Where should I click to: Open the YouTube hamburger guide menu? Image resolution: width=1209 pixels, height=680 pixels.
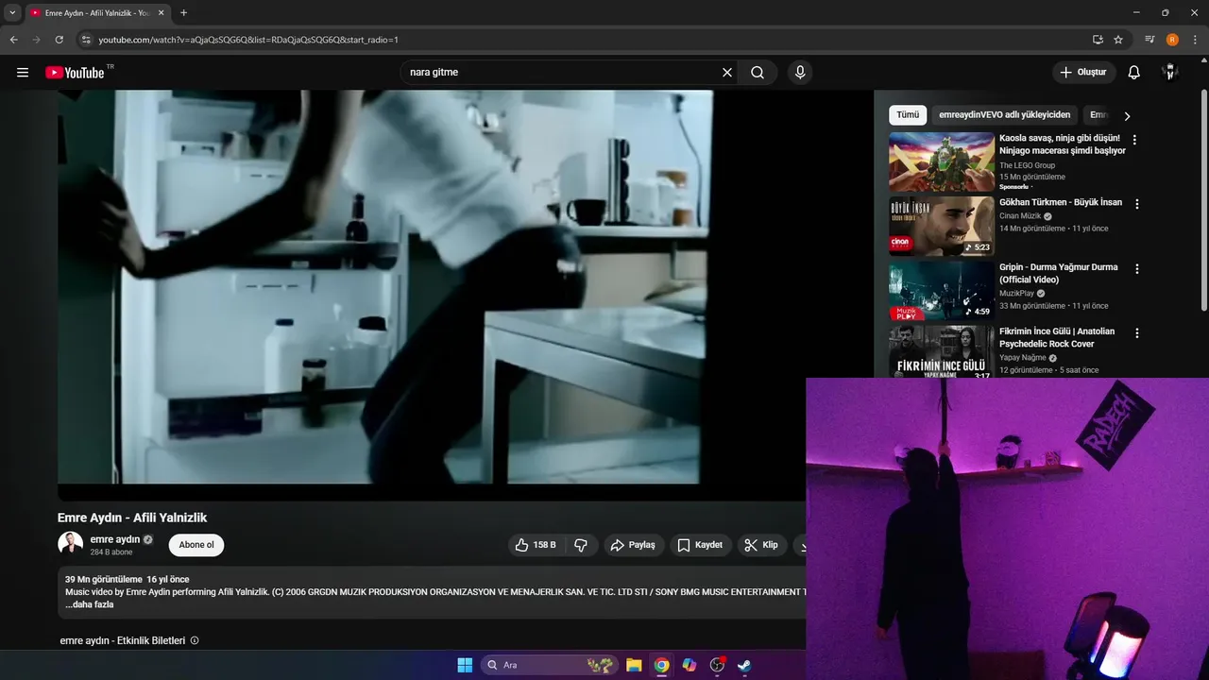point(23,73)
